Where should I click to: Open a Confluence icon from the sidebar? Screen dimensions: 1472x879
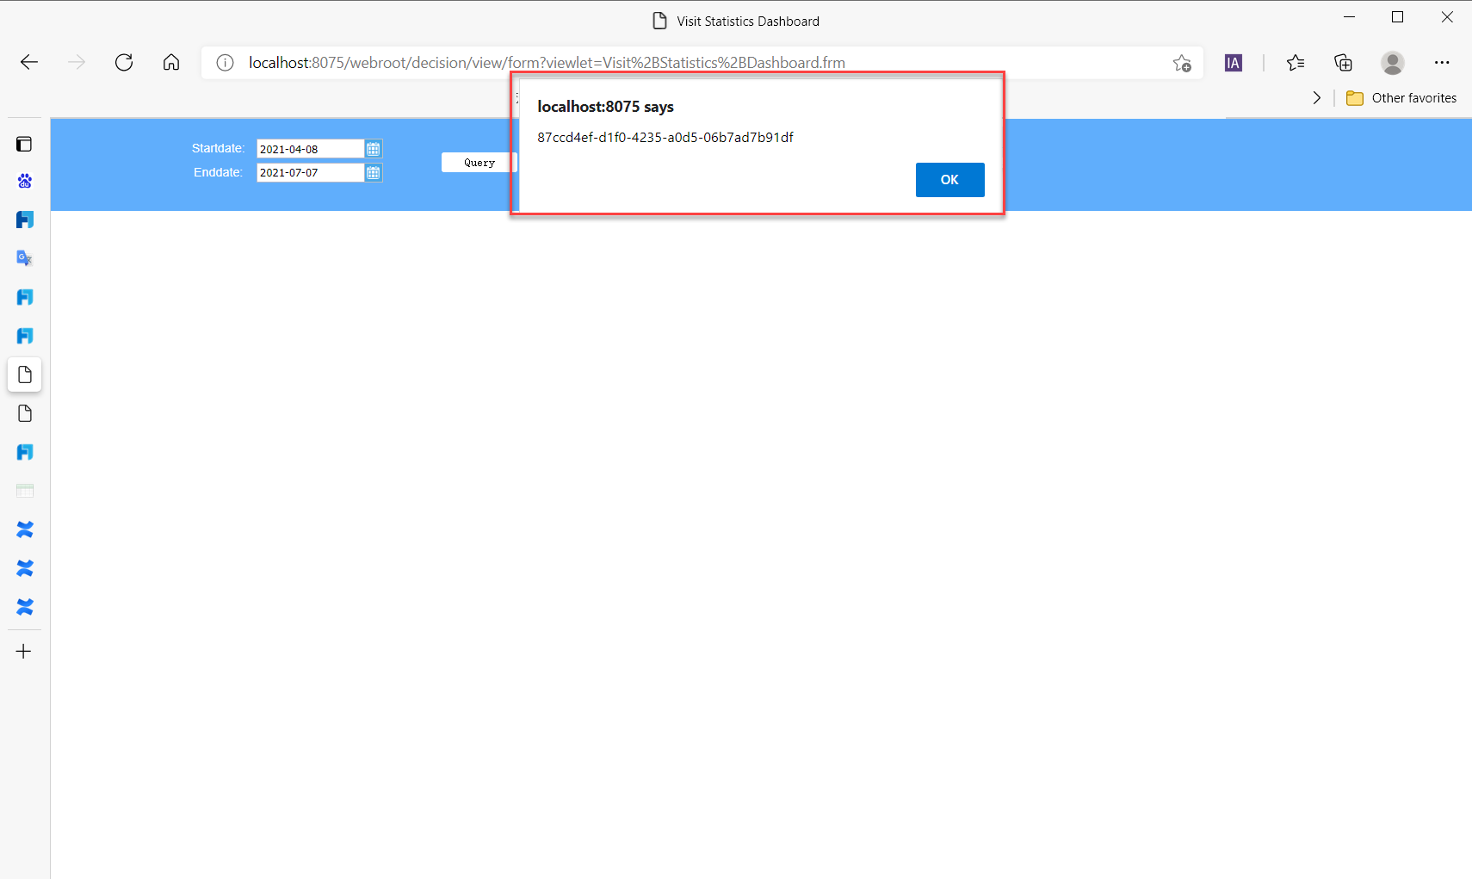(24, 529)
